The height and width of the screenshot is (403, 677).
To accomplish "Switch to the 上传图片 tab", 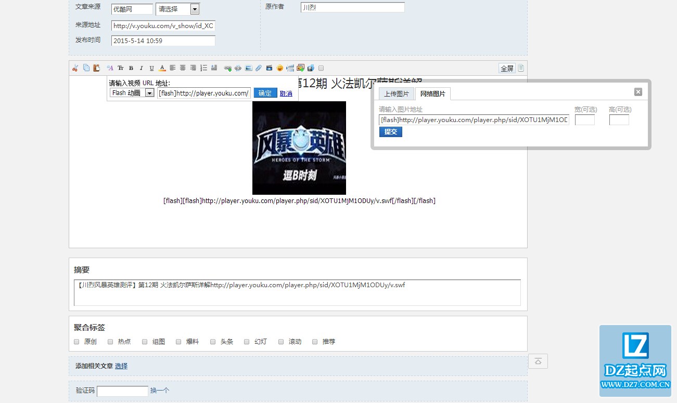I will 397,93.
